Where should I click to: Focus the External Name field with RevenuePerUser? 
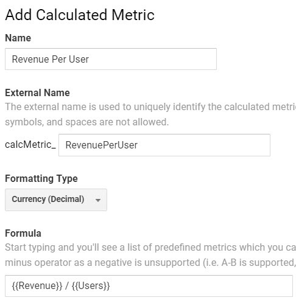coord(164,145)
